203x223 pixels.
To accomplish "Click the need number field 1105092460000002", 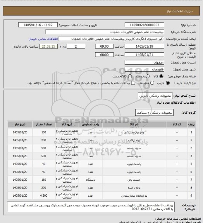I will (x=145, y=25).
